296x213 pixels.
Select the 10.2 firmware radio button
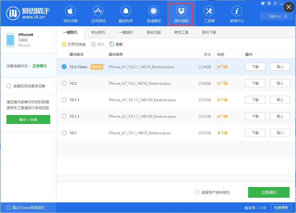click(64, 83)
